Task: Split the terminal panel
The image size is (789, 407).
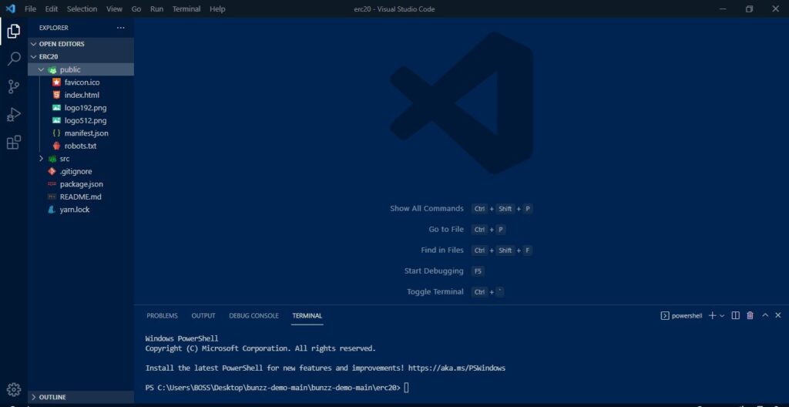Action: point(735,315)
